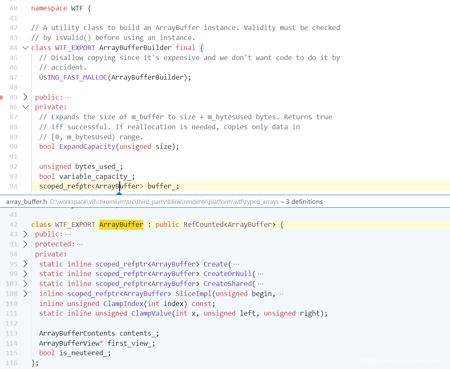Click the USING_FAST_MALLOC macro
Viewport: 450px width, 369px height.
(x=73, y=77)
